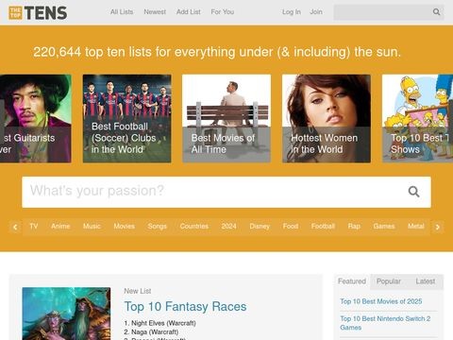Select the Games category
The image size is (453, 340).
click(x=384, y=227)
